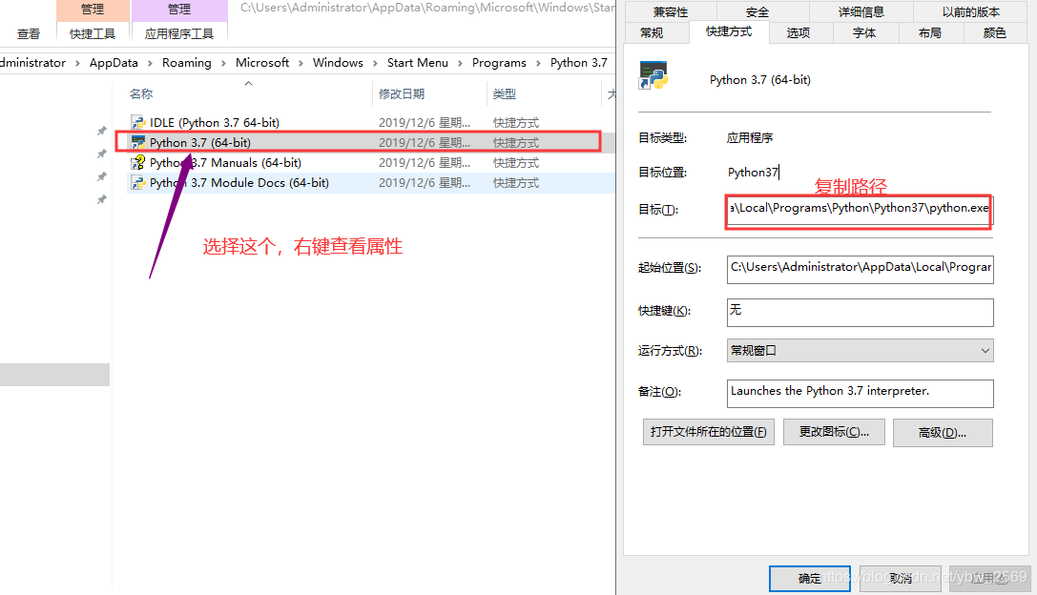The height and width of the screenshot is (595, 1037).
Task: Click the Start Menu breadcrumb segment
Action: point(417,63)
